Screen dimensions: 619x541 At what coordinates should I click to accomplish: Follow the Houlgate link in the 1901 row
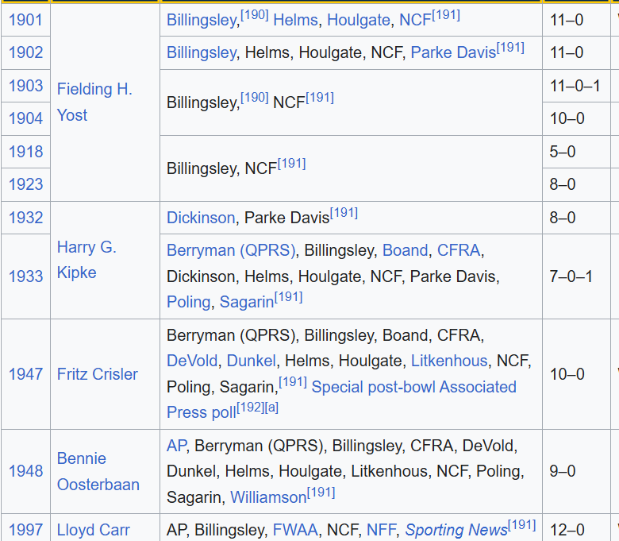coord(359,20)
